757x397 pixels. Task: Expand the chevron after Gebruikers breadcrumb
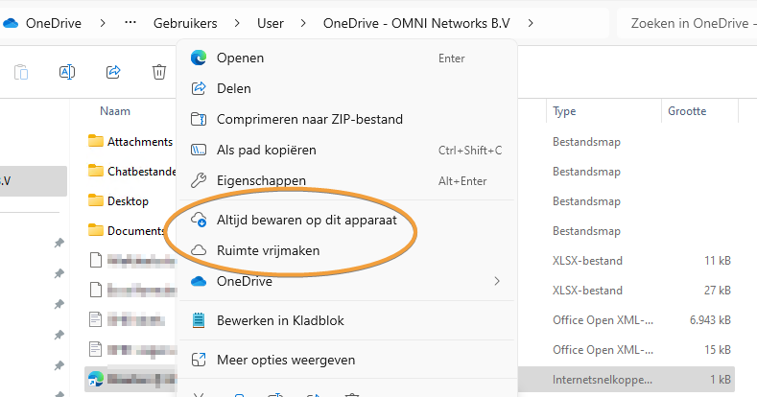[236, 21]
